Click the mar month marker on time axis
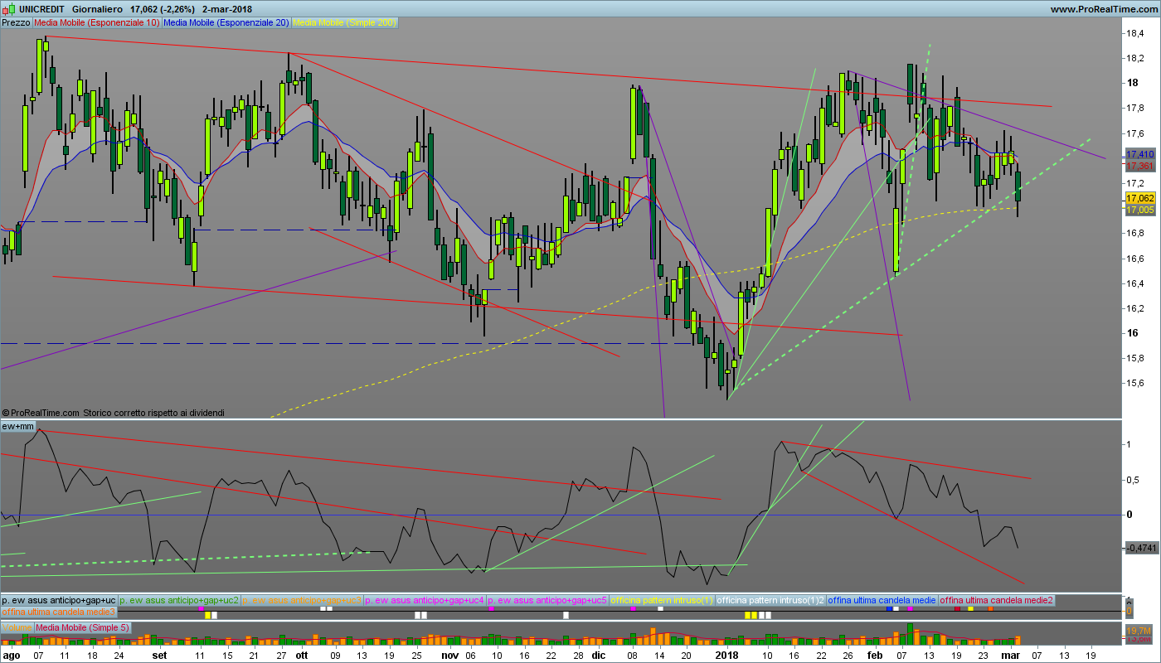Viewport: 1161px width, 663px height. pos(1012,655)
